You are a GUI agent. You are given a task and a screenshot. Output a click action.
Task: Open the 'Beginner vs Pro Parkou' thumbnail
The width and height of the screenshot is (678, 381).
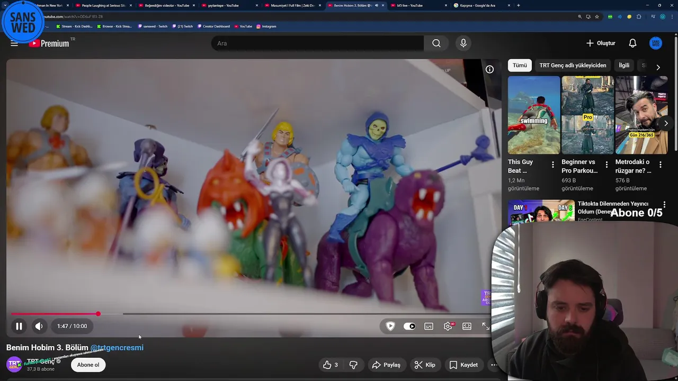click(x=587, y=115)
